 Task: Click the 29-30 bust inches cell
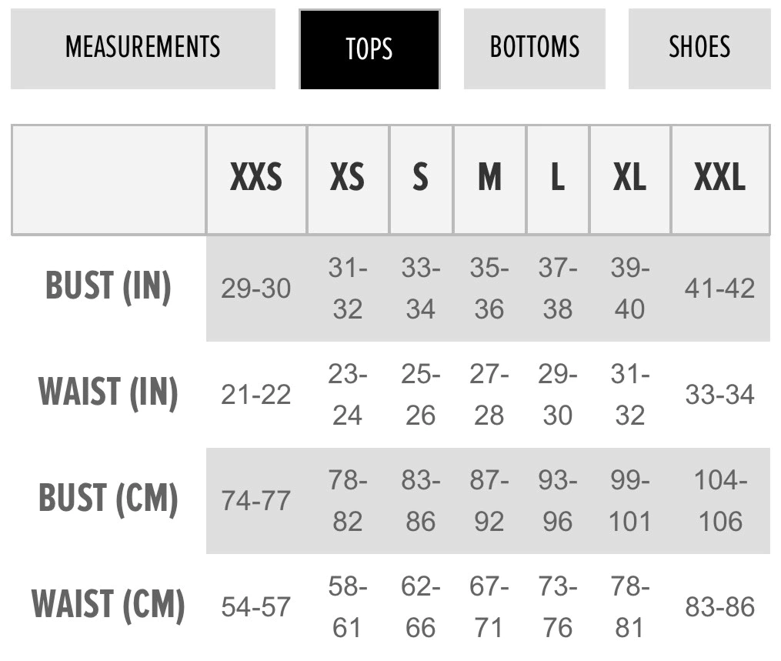click(256, 289)
